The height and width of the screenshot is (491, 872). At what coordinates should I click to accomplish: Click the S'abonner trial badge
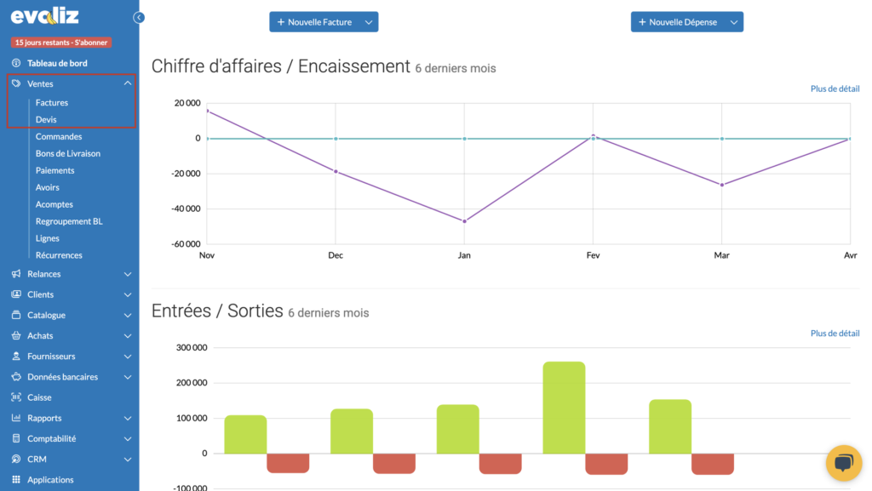(x=61, y=43)
